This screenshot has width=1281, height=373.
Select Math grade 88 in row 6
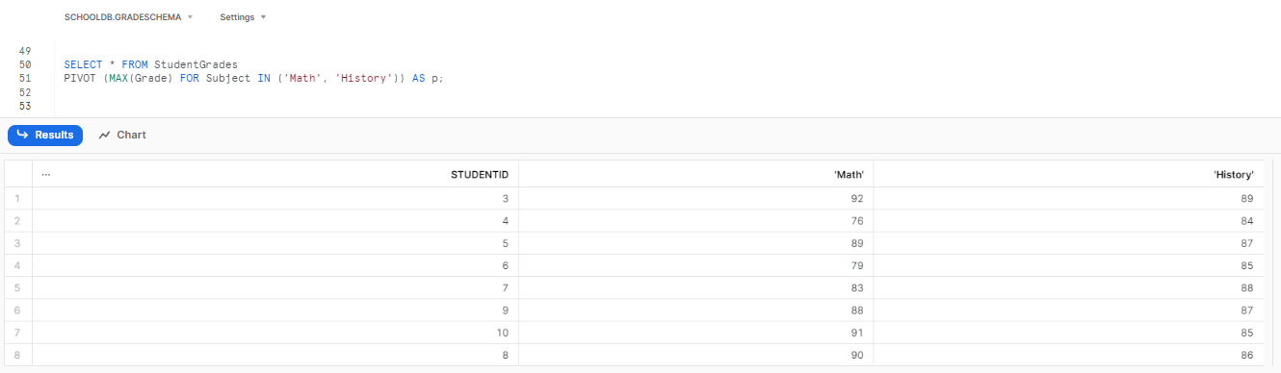tap(695, 311)
